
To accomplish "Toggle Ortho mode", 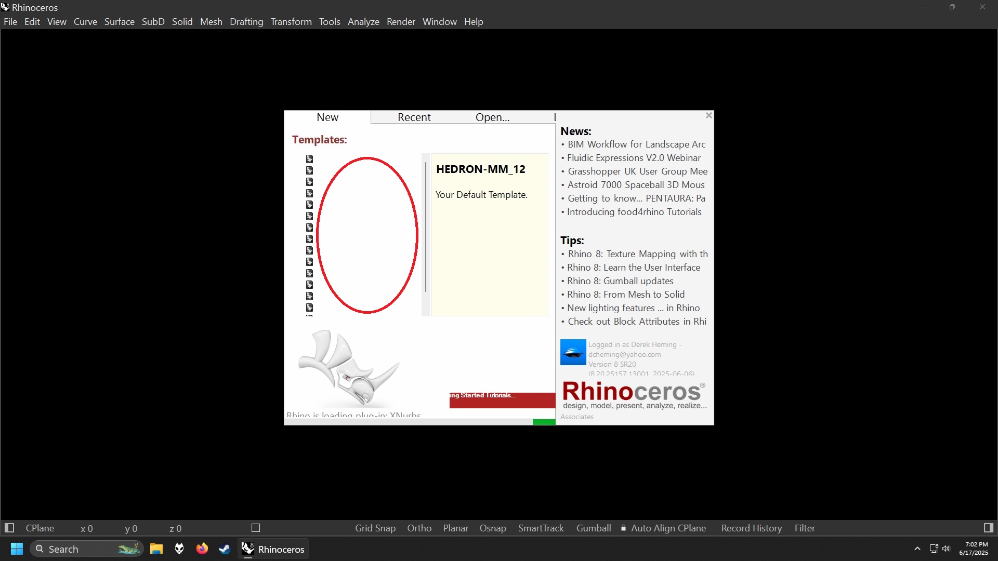I will pyautogui.click(x=419, y=528).
